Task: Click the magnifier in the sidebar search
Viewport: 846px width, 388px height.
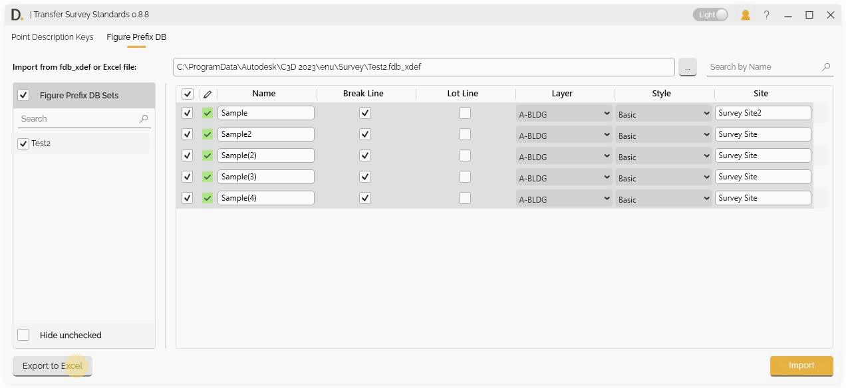Action: (x=143, y=118)
